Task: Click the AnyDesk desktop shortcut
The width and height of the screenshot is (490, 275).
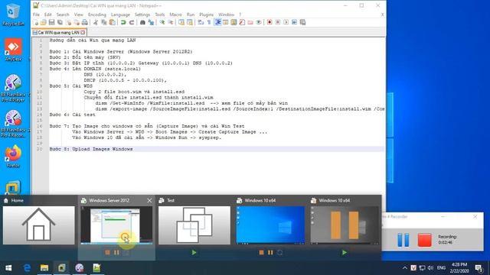Action: [x=13, y=50]
